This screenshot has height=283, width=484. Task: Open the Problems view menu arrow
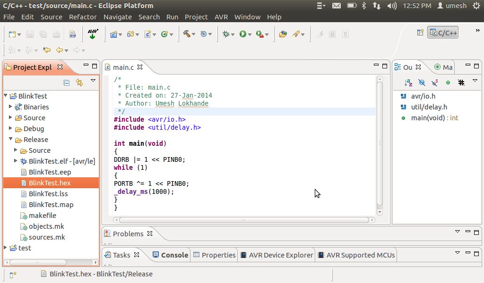click(458, 232)
